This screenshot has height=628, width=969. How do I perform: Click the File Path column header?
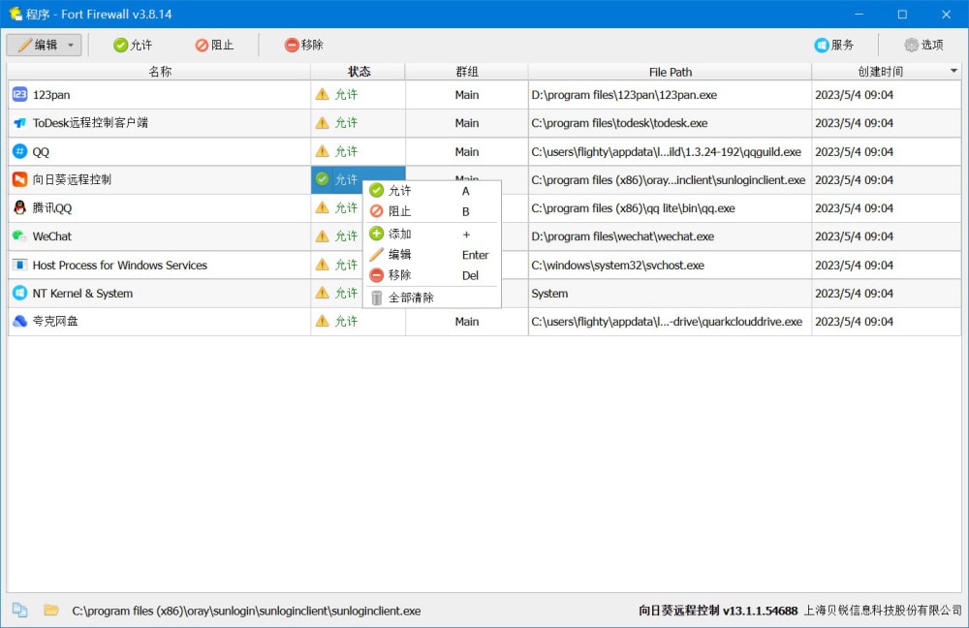click(x=670, y=72)
